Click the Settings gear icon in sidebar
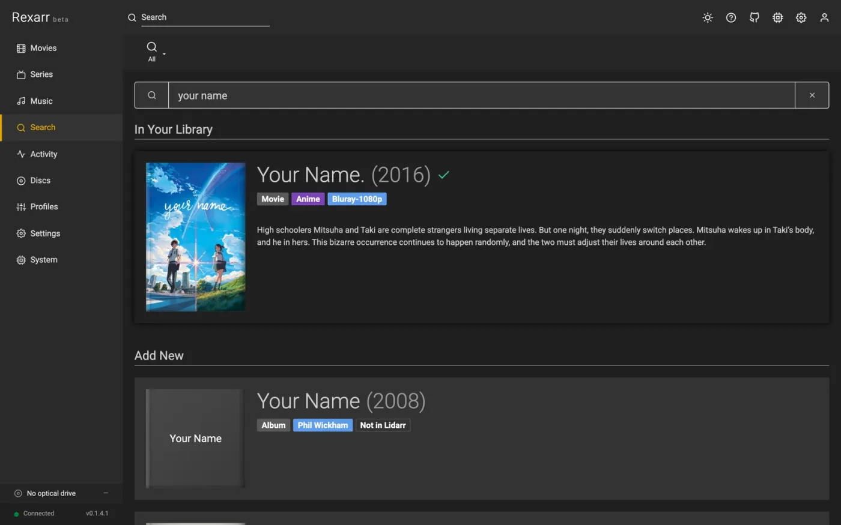This screenshot has width=841, height=525. (21, 233)
